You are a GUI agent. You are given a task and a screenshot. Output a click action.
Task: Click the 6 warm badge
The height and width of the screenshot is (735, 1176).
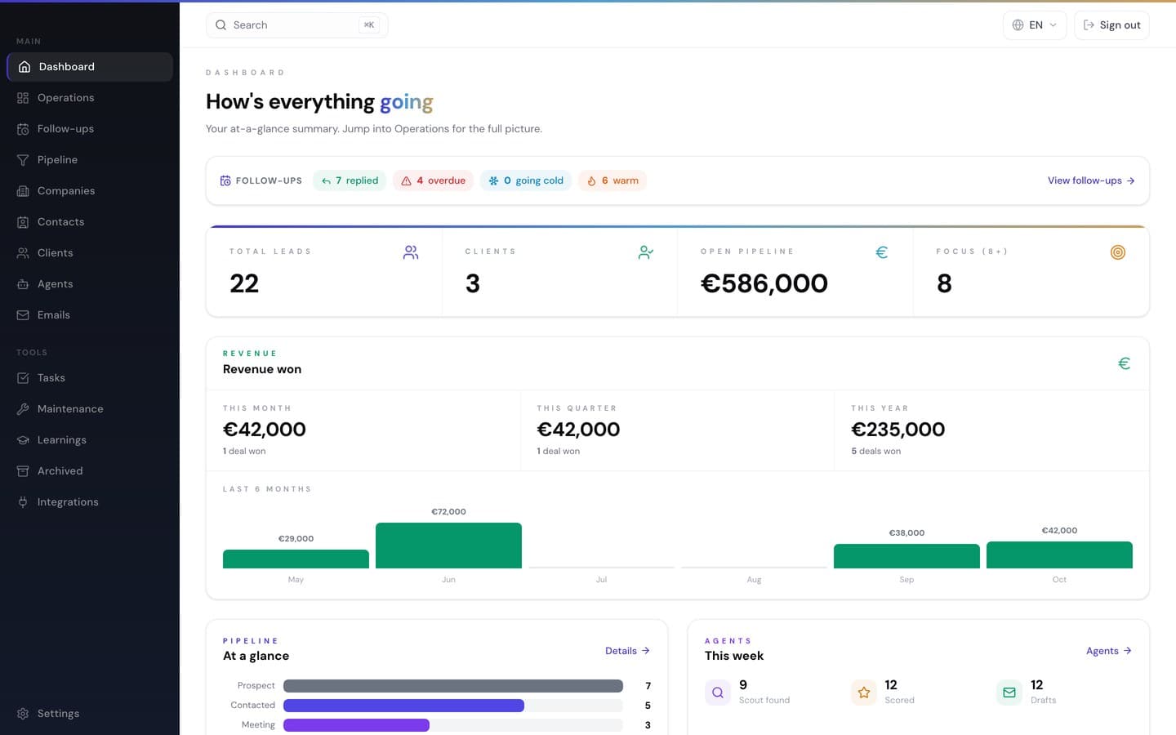coord(612,180)
